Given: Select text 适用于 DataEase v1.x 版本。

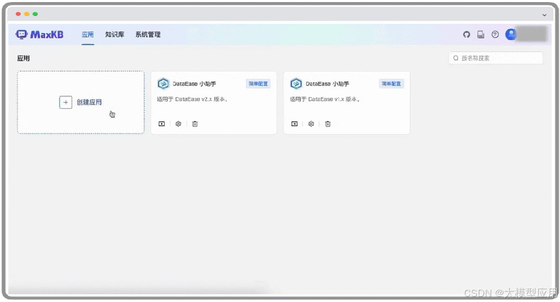Looking at the screenshot, I should tap(325, 99).
